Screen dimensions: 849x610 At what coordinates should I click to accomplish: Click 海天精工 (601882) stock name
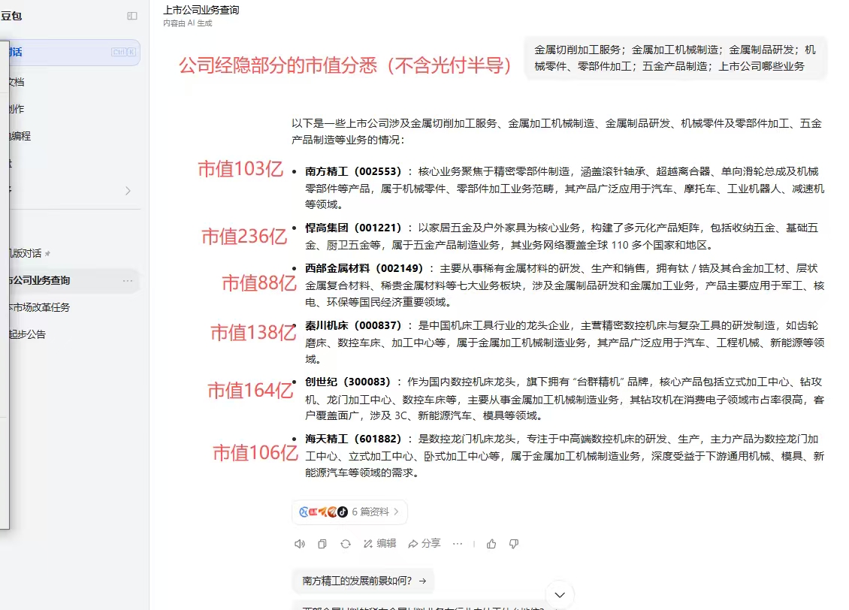(353, 439)
